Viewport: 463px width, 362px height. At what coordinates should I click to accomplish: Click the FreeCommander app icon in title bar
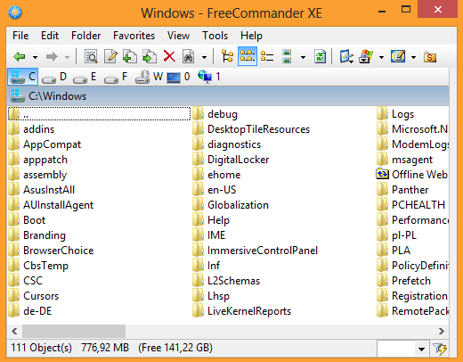[x=15, y=12]
